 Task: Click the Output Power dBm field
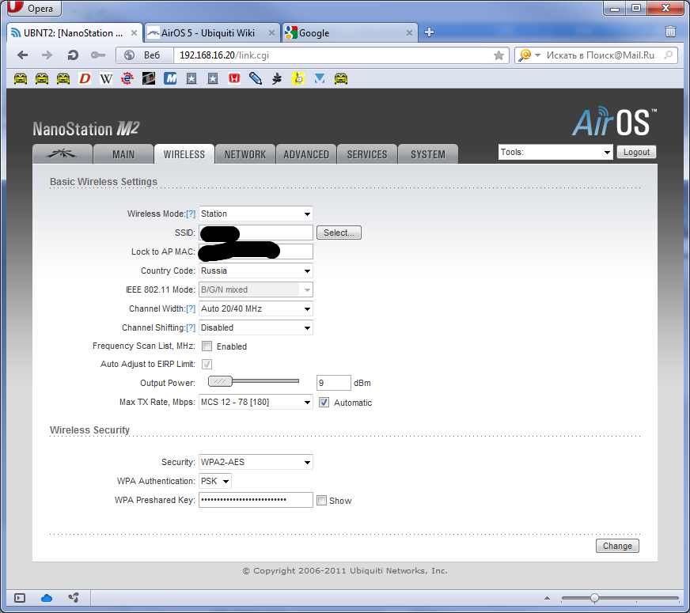coord(334,383)
